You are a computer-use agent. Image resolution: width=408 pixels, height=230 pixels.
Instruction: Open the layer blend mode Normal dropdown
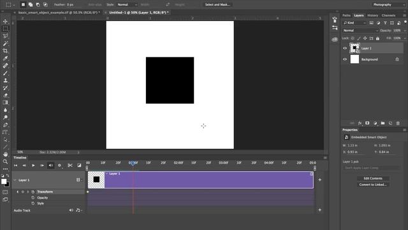tap(360, 31)
